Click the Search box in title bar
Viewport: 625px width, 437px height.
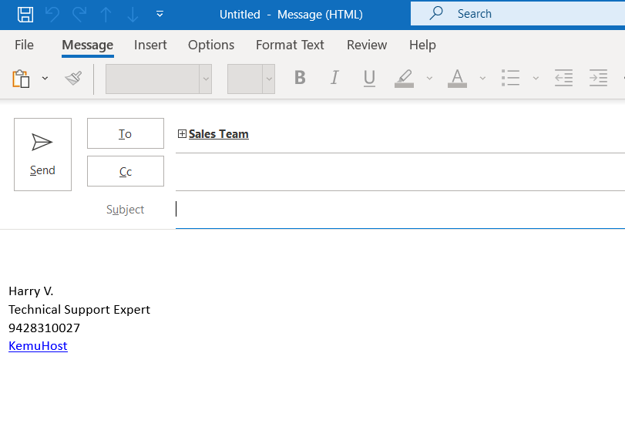518,14
